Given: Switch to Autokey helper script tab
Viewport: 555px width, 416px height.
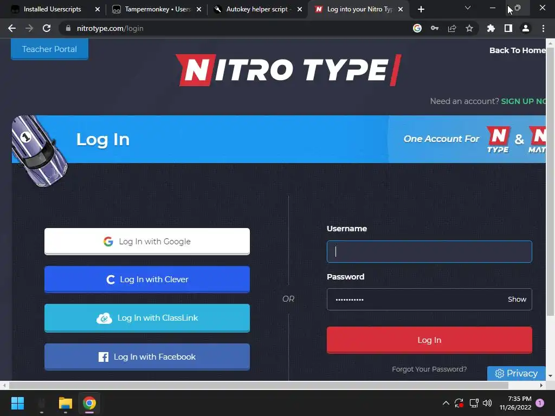Looking at the screenshot, I should pyautogui.click(x=259, y=9).
